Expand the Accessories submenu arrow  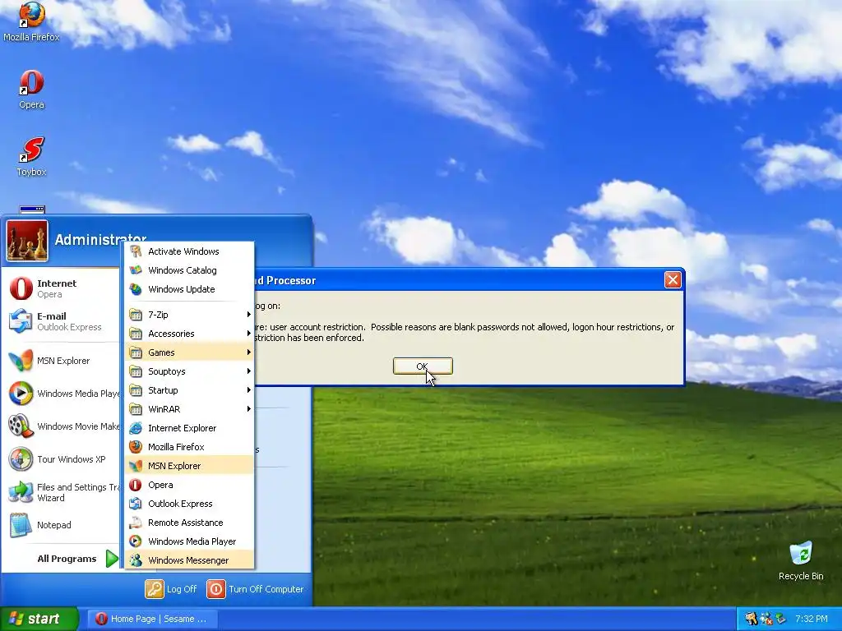coord(248,334)
